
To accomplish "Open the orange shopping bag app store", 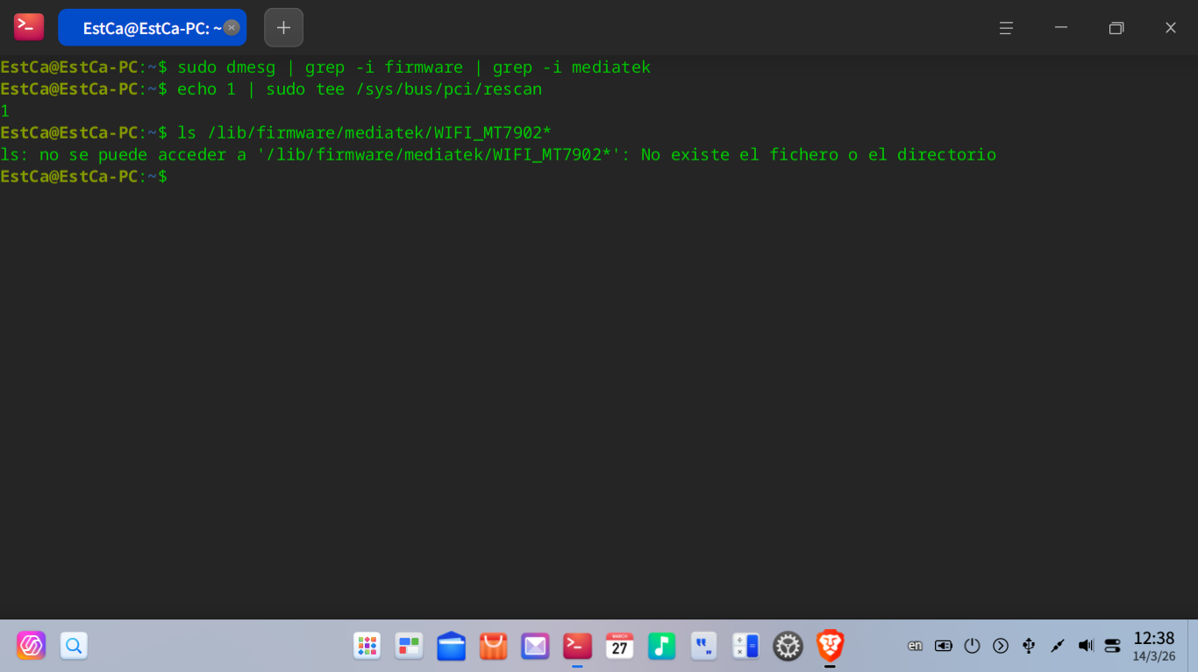I will tap(493, 646).
